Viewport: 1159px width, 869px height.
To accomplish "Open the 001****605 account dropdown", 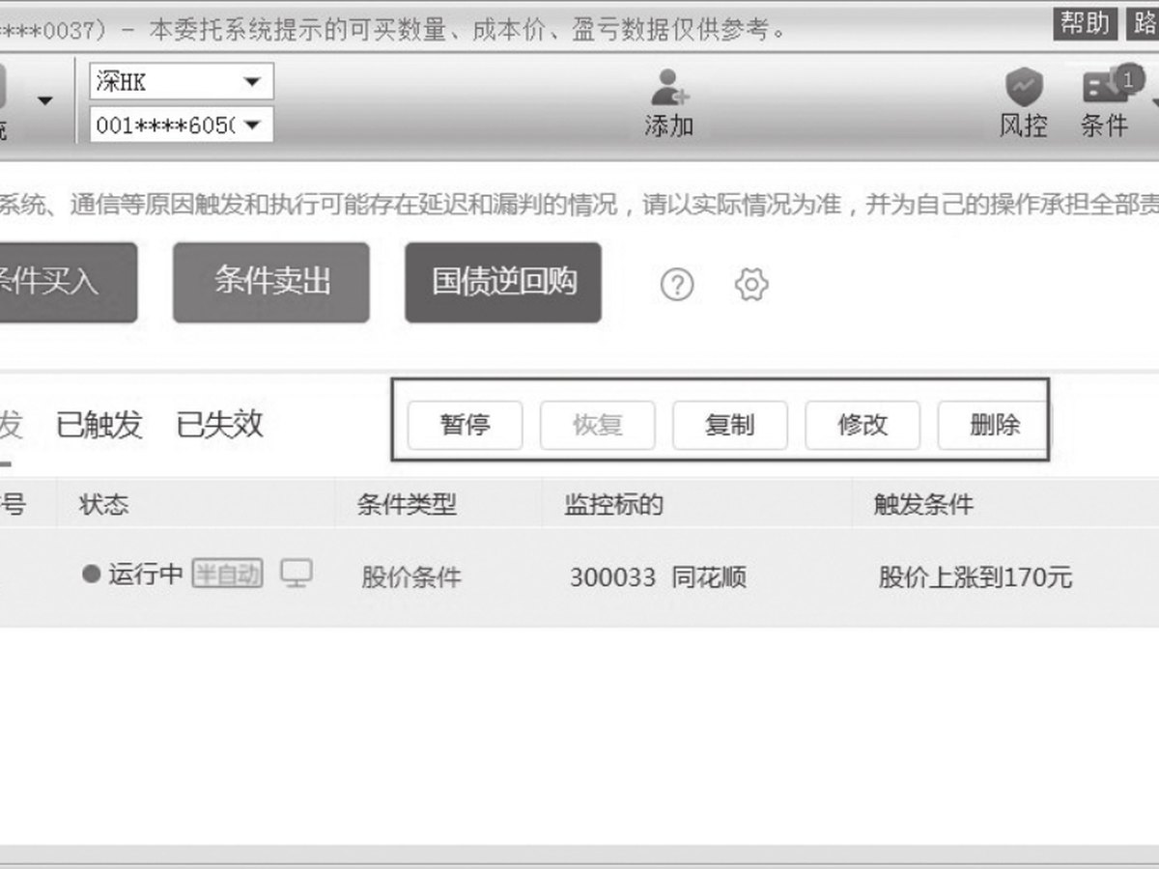I will coord(182,125).
